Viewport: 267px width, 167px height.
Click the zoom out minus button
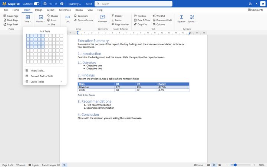pyautogui.click(x=227, y=165)
